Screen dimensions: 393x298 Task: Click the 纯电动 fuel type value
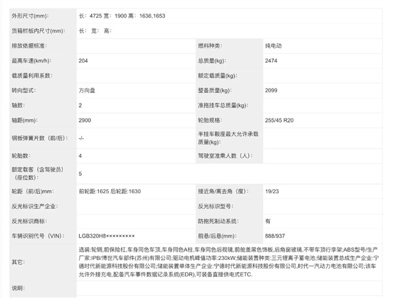(274, 46)
